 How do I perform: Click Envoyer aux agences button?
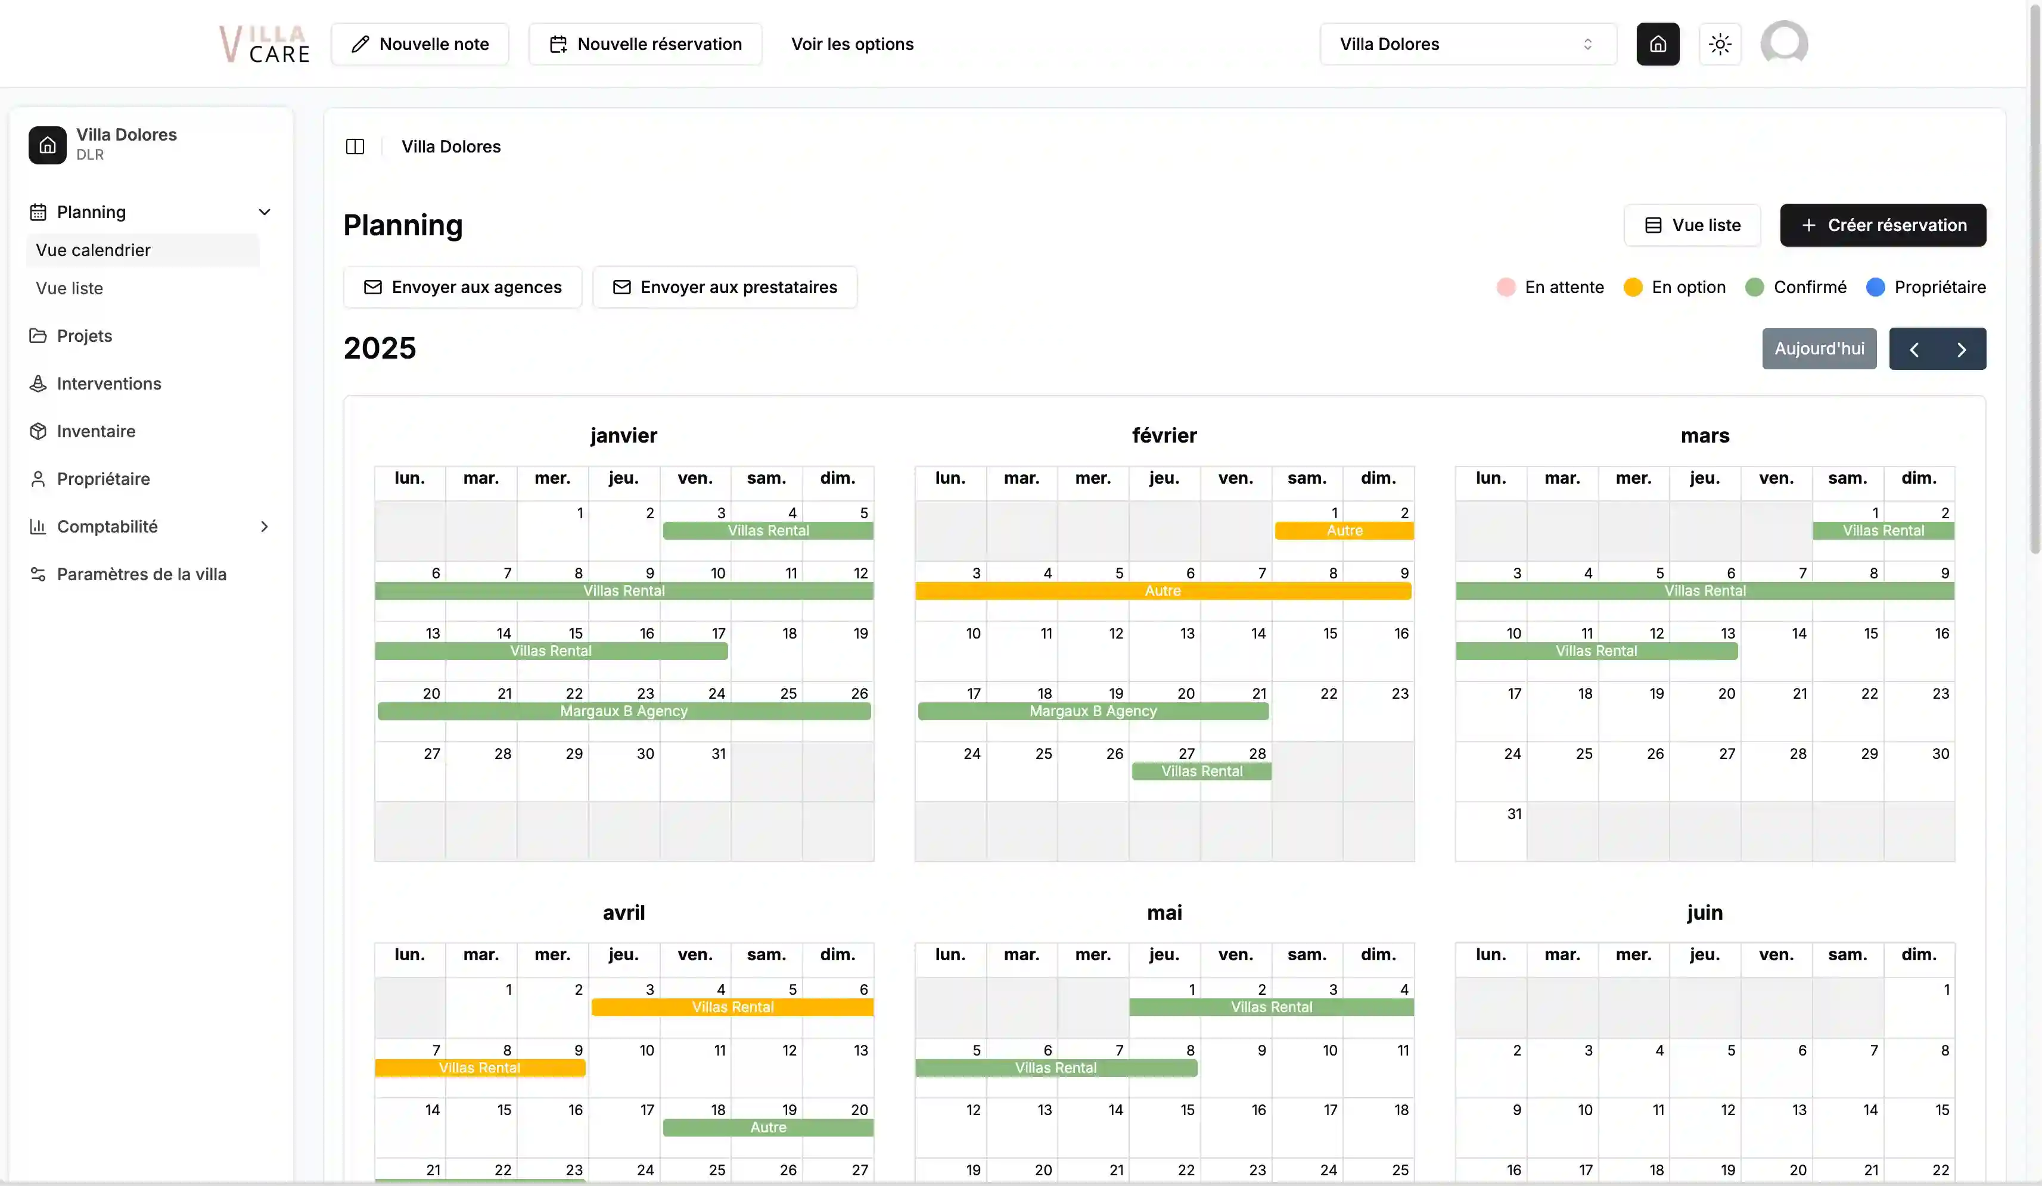click(462, 288)
